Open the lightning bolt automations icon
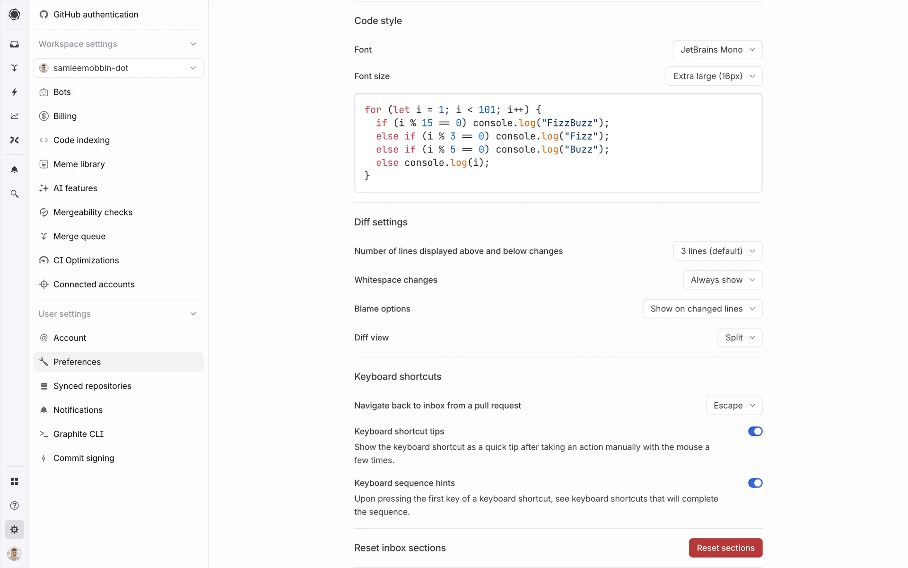The width and height of the screenshot is (908, 568). 14,92
